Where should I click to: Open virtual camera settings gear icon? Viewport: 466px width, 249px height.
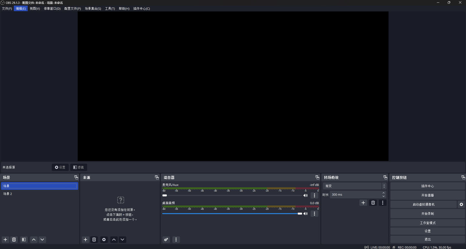coord(461,204)
